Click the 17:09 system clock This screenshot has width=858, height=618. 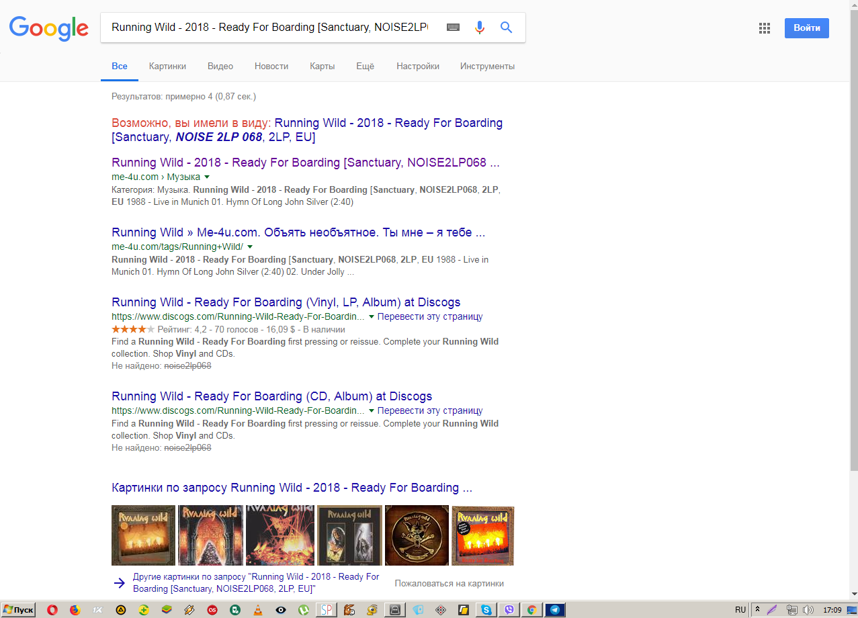point(832,610)
